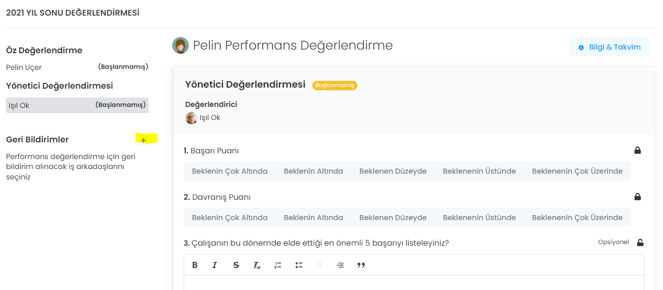
Task: Click Pelin's profile avatar in the header
Action: (181, 46)
